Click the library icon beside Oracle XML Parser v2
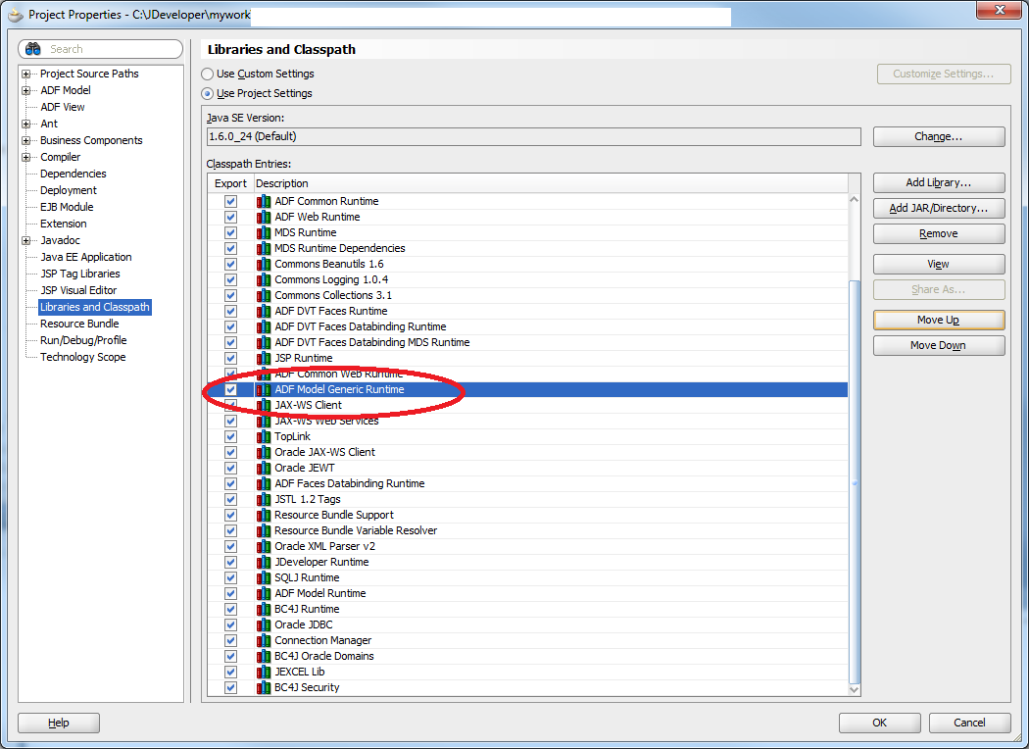This screenshot has height=749, width=1029. 263,546
